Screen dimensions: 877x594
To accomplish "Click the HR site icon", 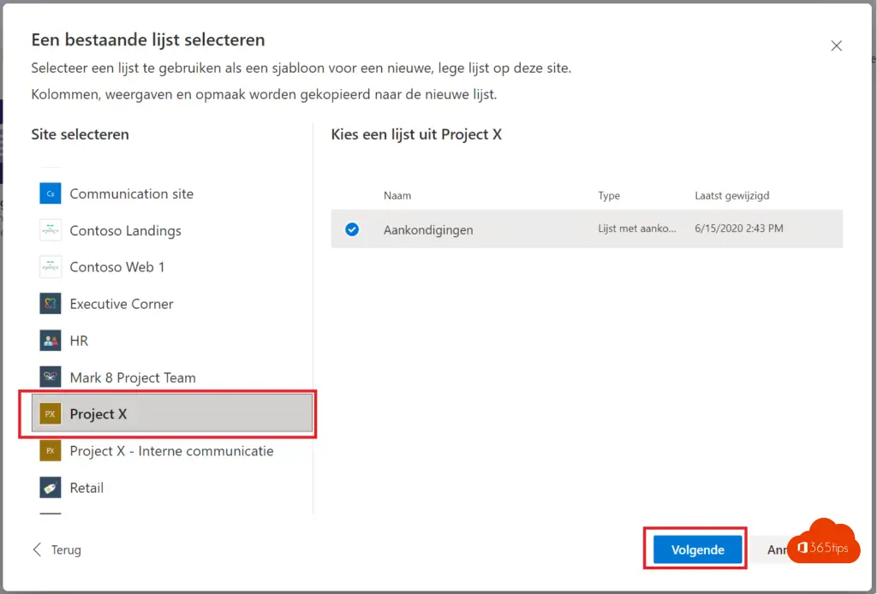I will pyautogui.click(x=51, y=341).
